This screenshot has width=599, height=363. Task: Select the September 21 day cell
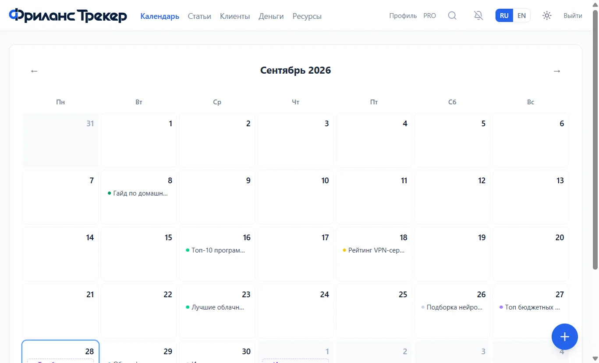(x=60, y=311)
